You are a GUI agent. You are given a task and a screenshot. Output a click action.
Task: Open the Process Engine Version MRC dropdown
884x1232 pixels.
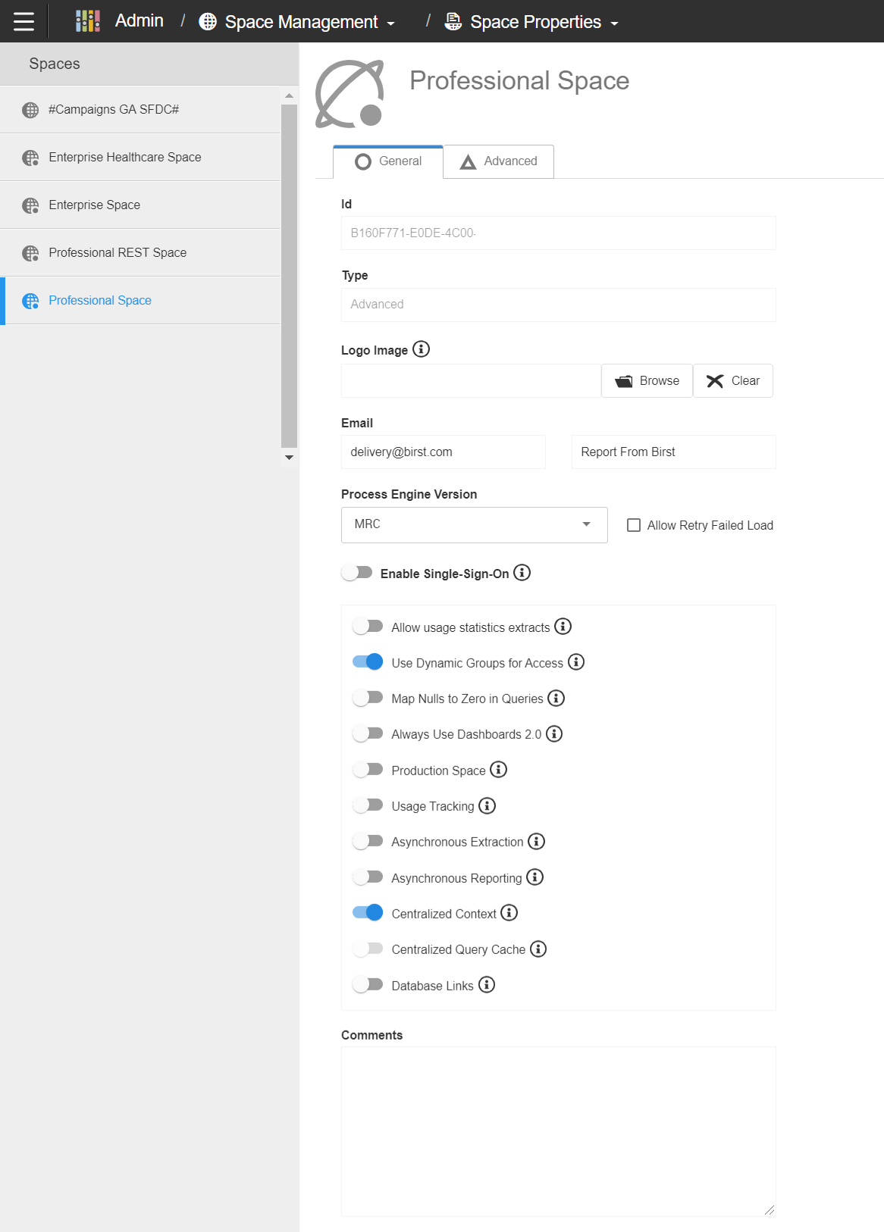pyautogui.click(x=475, y=525)
